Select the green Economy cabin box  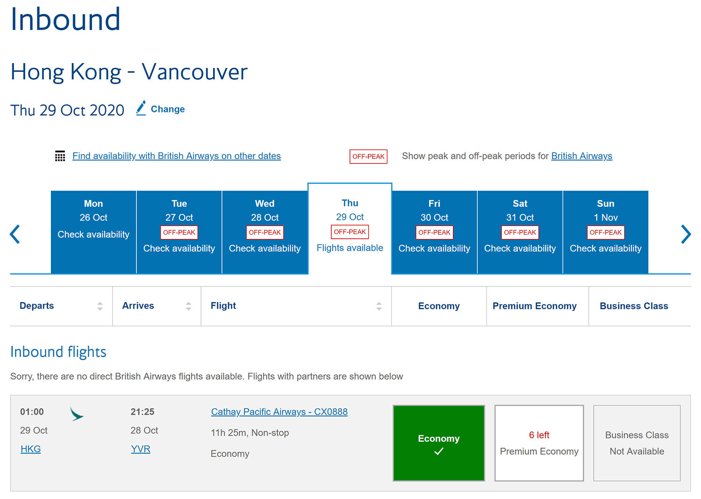pyautogui.click(x=439, y=443)
